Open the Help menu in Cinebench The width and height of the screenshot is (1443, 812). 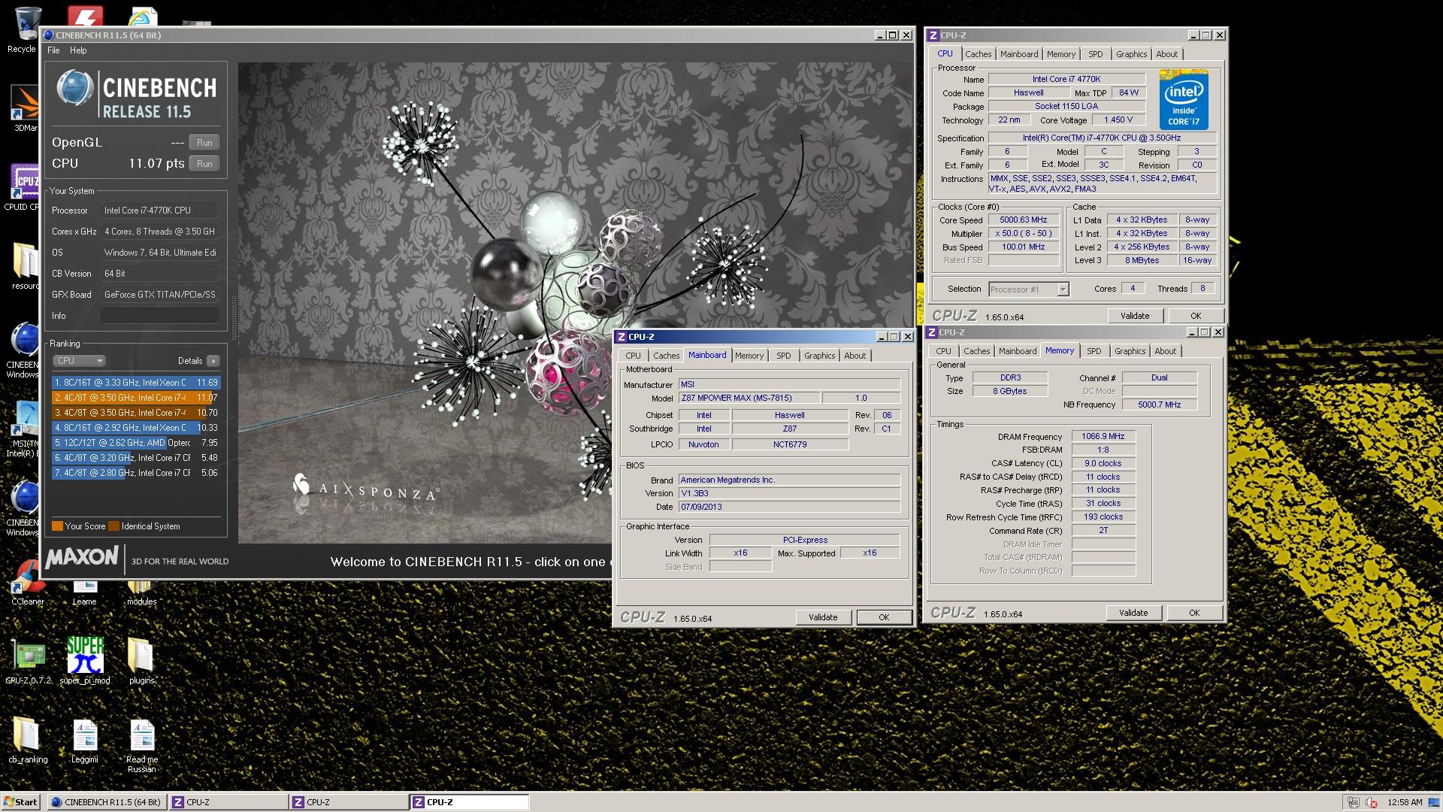coord(78,50)
